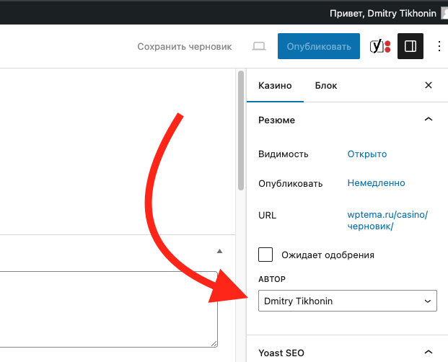Click the Yoast SEO toolbar icon

(379, 47)
